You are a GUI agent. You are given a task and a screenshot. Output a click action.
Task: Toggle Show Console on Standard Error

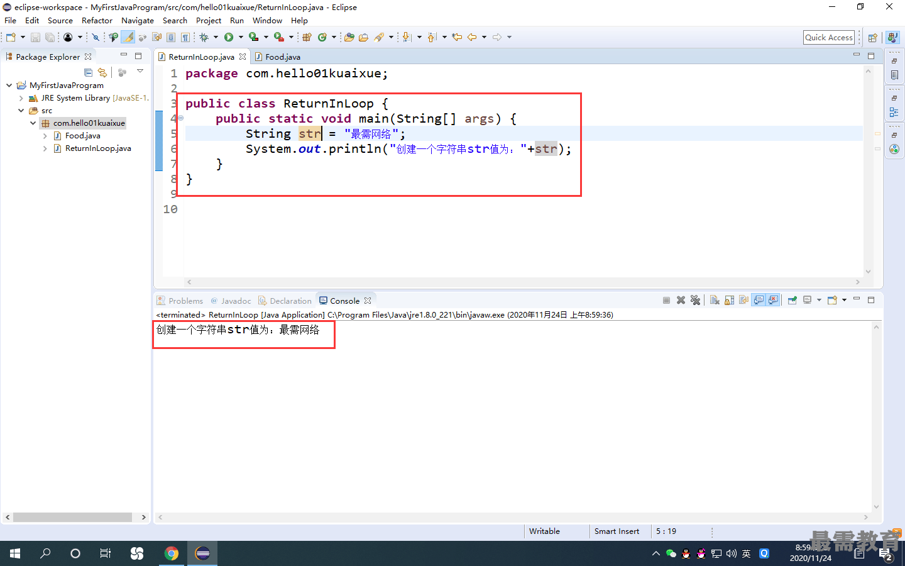coord(774,300)
